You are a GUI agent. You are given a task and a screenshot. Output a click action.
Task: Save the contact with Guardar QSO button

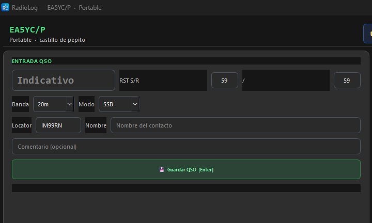pos(186,169)
